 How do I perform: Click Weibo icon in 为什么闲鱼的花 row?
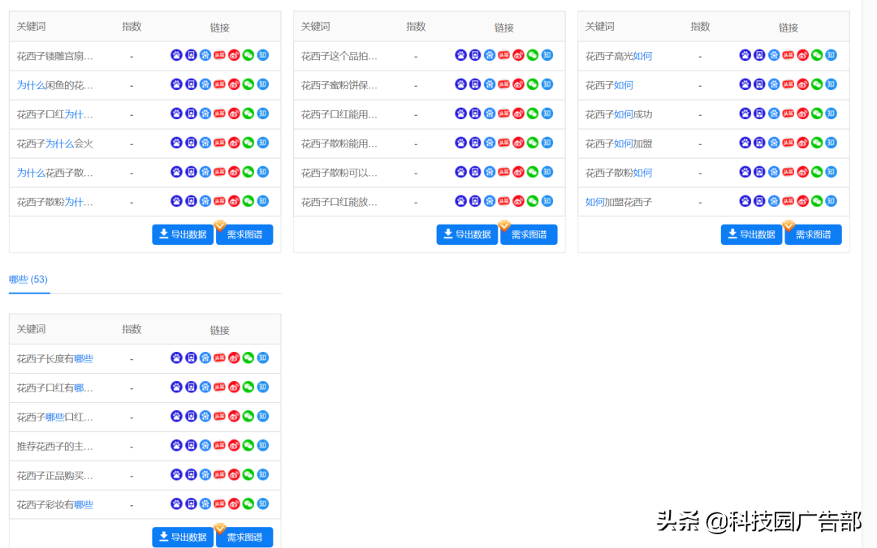(234, 84)
